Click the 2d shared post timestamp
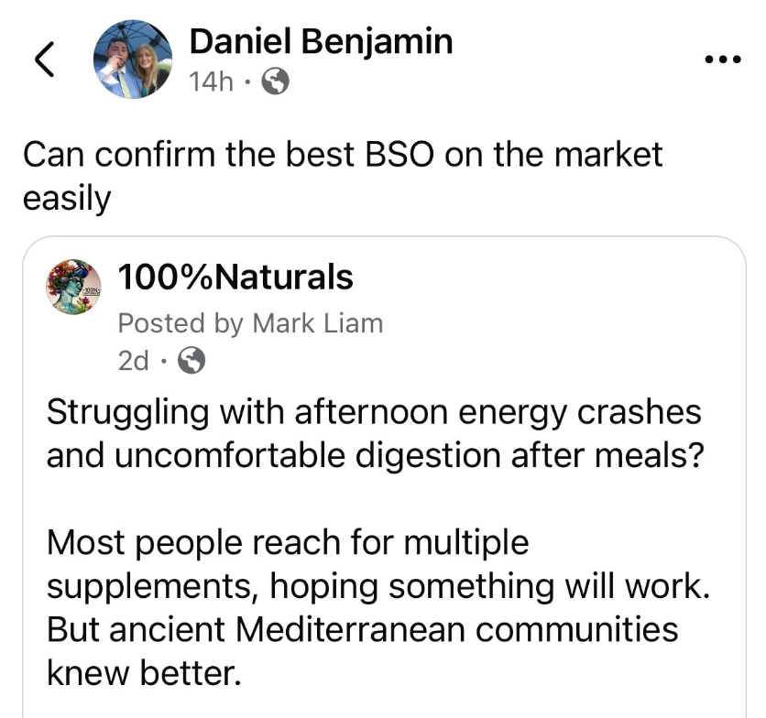Screen dimensions: 766x718 pos(133,361)
